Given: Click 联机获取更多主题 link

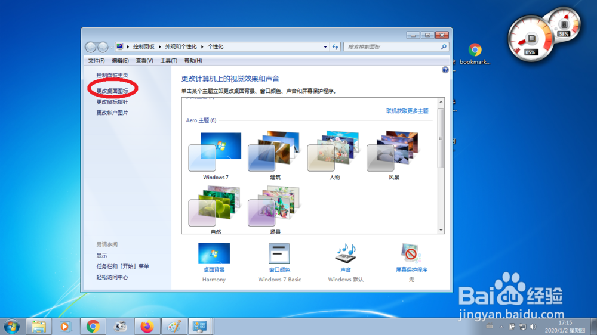Looking at the screenshot, I should coord(407,111).
